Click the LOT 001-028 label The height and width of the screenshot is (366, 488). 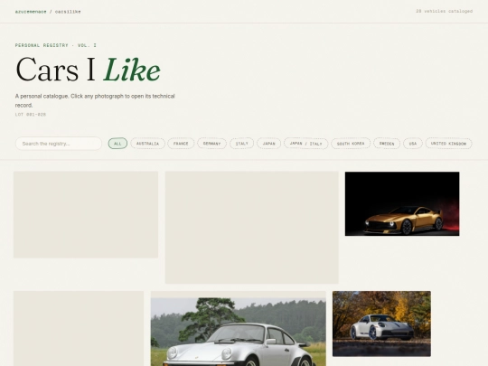31,115
